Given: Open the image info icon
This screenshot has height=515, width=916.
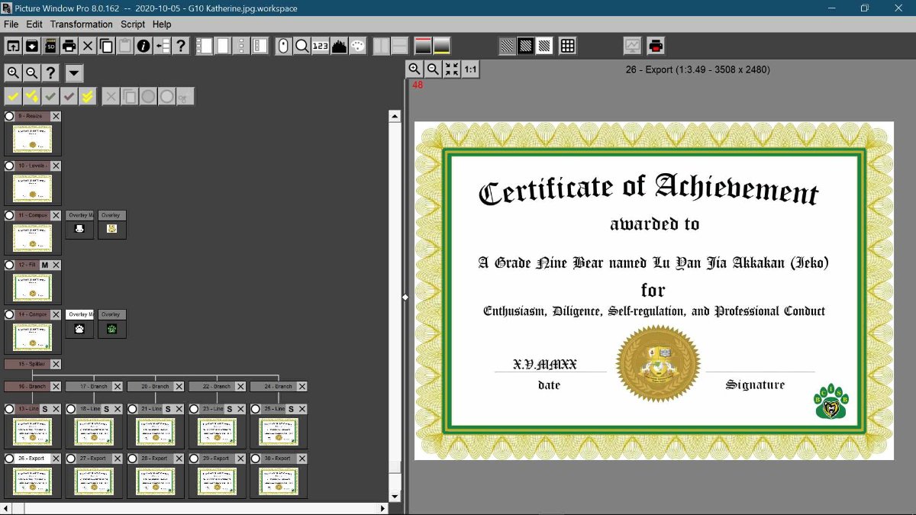Looking at the screenshot, I should (x=144, y=46).
